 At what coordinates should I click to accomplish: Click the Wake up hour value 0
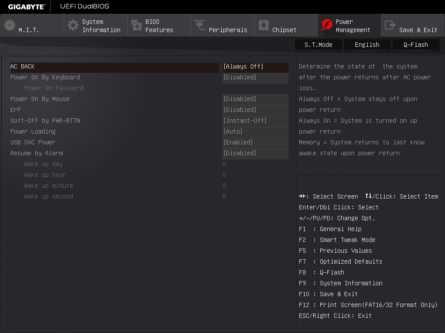tap(224, 175)
